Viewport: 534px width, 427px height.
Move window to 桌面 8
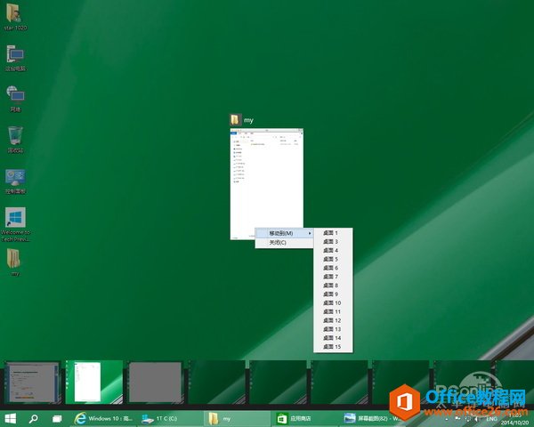[x=333, y=286]
